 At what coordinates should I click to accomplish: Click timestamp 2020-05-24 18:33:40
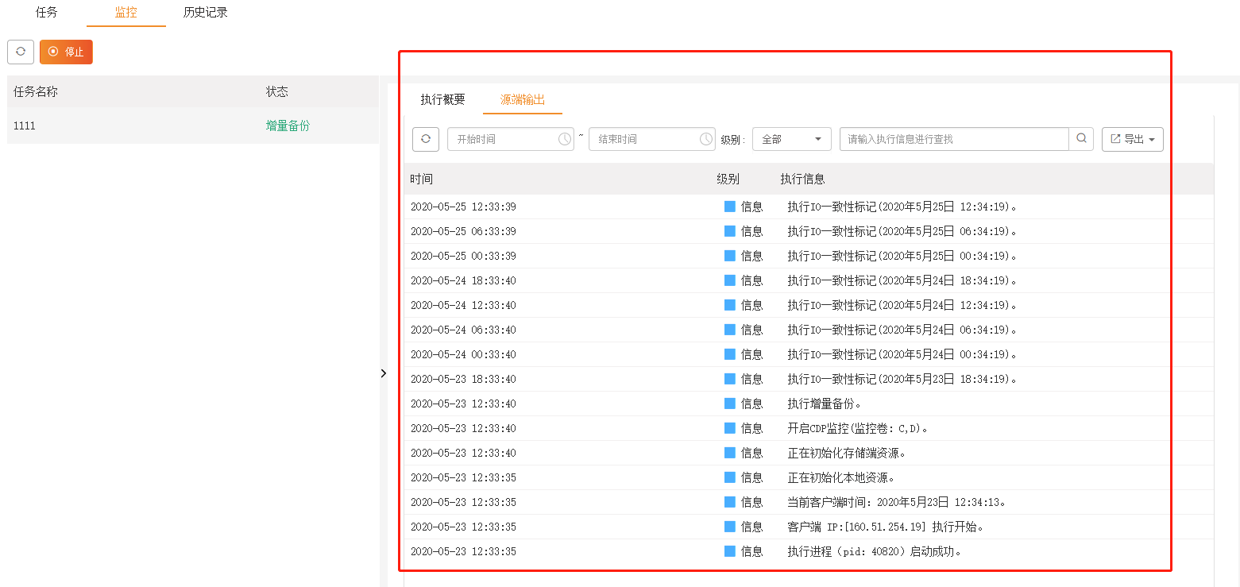pyautogui.click(x=463, y=280)
